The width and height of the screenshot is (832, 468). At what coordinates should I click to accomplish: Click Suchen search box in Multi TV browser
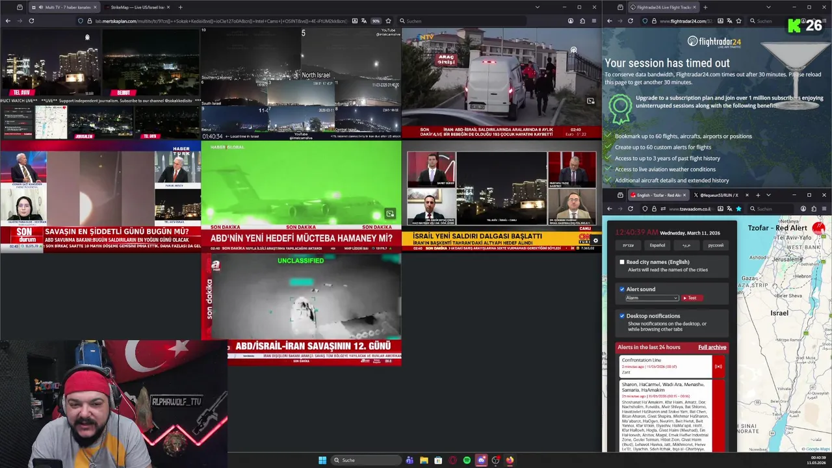point(461,21)
